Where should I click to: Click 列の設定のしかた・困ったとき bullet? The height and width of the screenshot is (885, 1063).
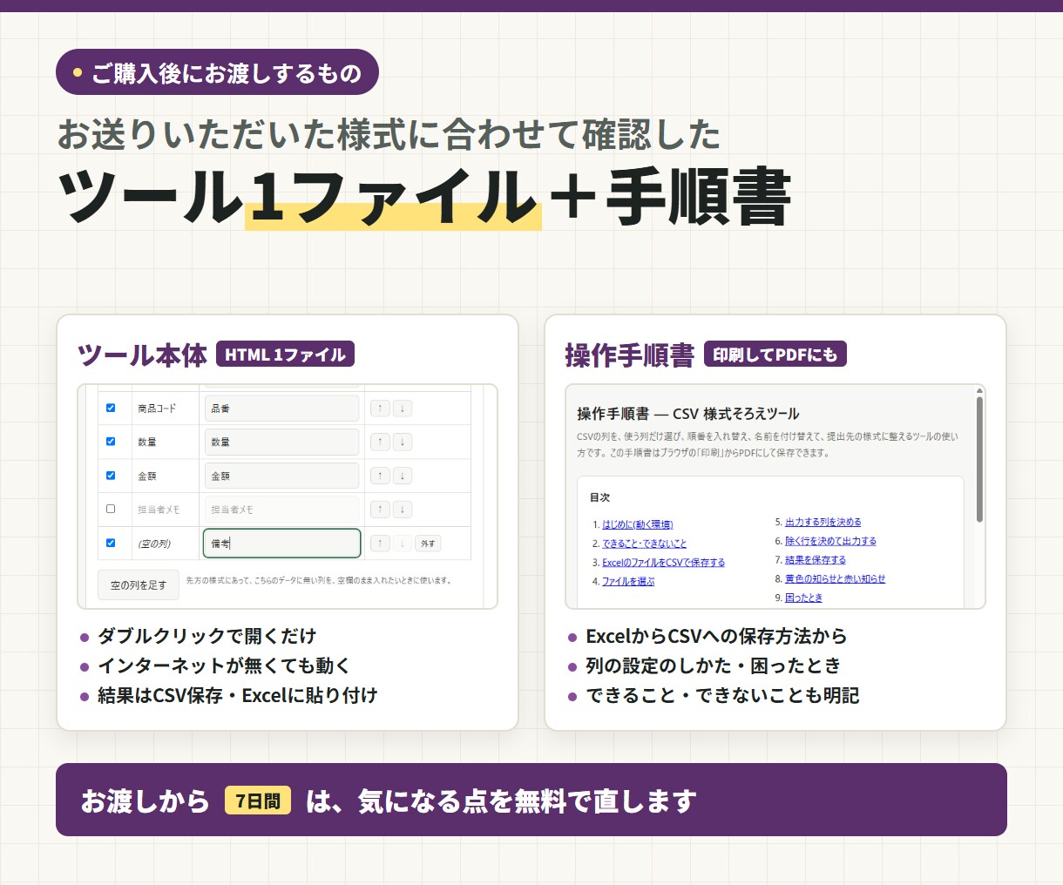point(714,665)
